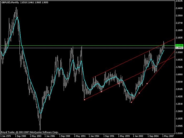Screen dimensions: 184x138
Task: Click the 1.7685 price axis label
Action: 179,67
